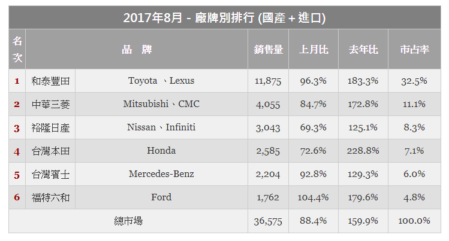Click the 市占率 column header
449x241 pixels.
pos(414,49)
